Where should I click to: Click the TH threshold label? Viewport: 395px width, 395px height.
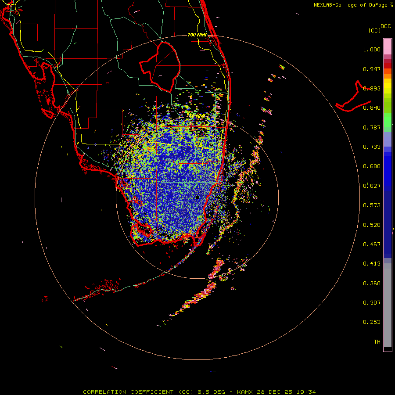[377, 342]
